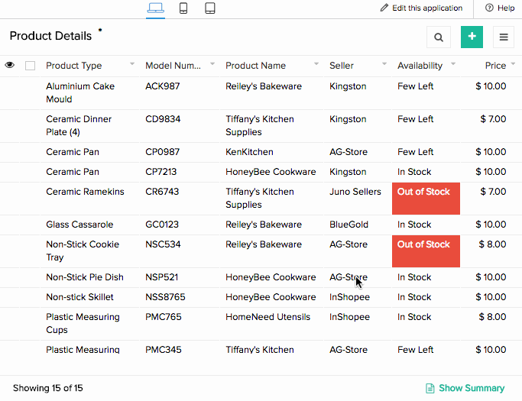Switch to tablet preview icon
The width and height of the screenshot is (522, 401).
(209, 8)
